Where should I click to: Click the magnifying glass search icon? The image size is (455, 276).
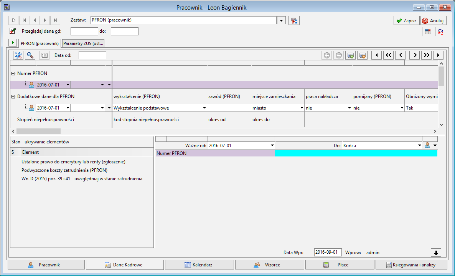coord(30,55)
